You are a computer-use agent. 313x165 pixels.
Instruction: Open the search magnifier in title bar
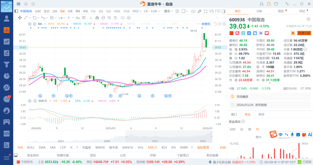coord(33,4)
